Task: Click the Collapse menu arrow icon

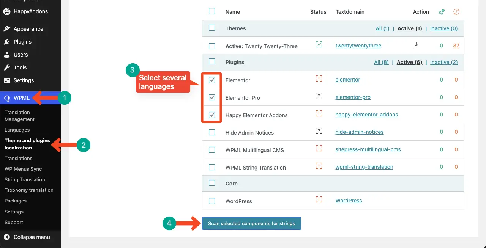Action: point(7,237)
